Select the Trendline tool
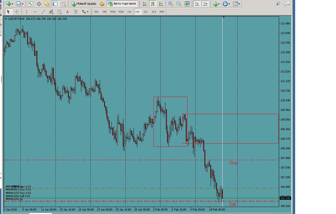Screen dimensions: 336x214 click(x=43, y=12)
